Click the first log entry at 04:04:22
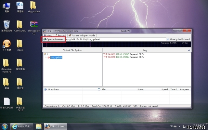This screenshot has width=208, height=130. pos(123,54)
